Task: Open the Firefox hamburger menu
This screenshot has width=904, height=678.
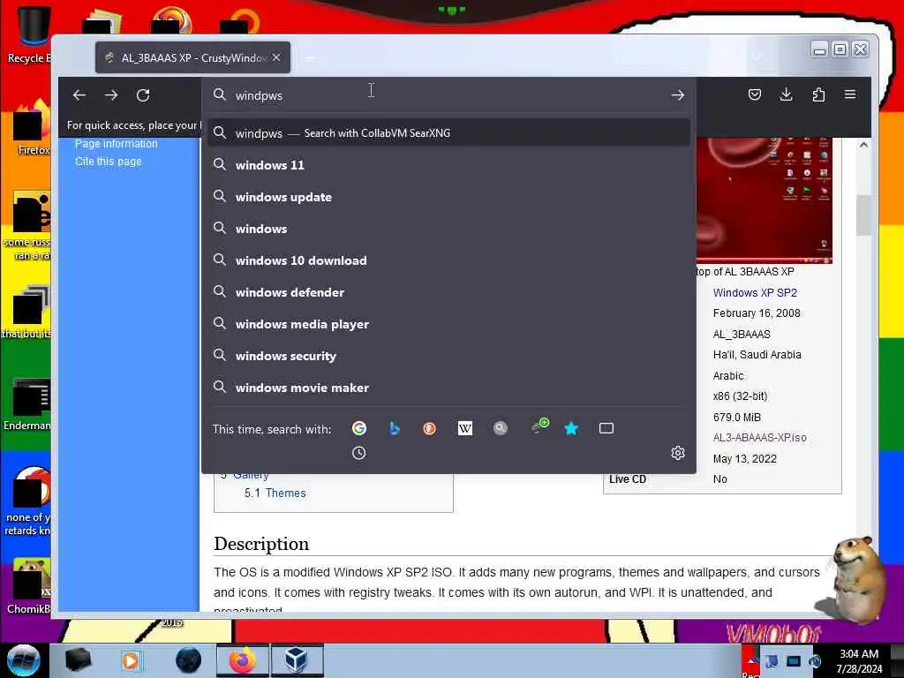Action: click(x=850, y=94)
